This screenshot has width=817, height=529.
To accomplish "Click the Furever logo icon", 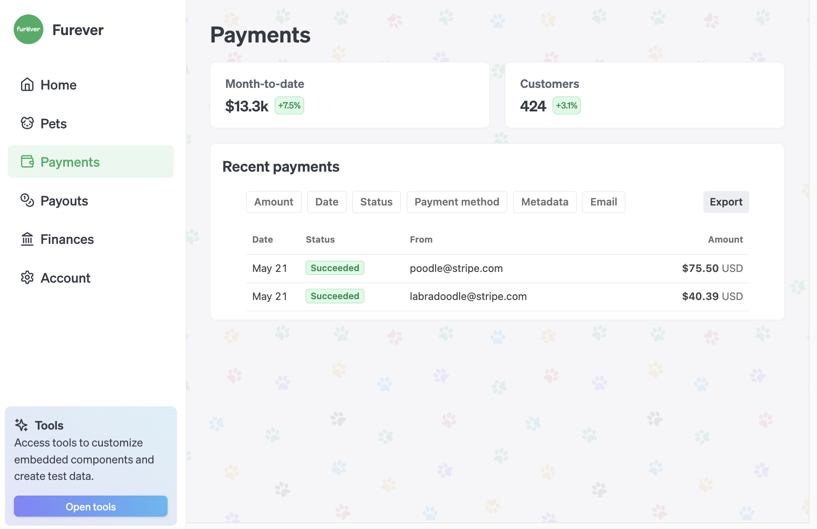I will point(28,29).
